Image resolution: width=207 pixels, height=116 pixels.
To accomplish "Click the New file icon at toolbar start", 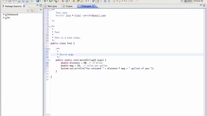I will coord(4,1).
